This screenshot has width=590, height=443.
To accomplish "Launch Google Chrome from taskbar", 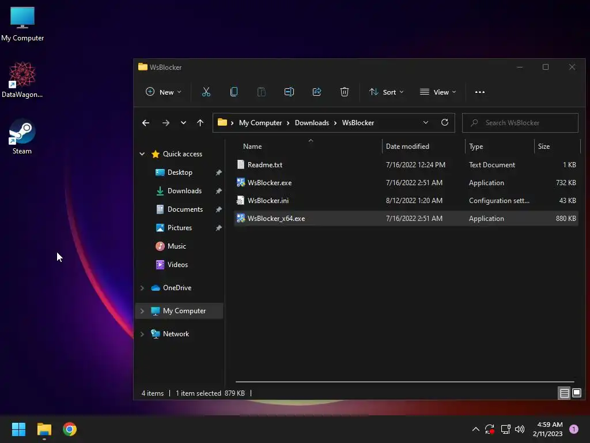I will [70, 429].
